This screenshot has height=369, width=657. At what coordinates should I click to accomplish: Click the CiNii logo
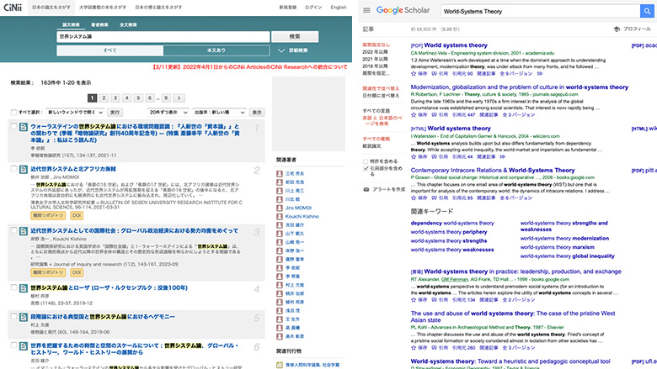tap(13, 7)
